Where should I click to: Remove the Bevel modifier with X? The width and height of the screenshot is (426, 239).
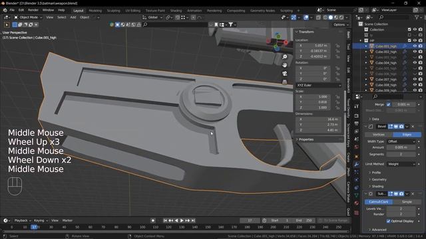[x=413, y=127]
